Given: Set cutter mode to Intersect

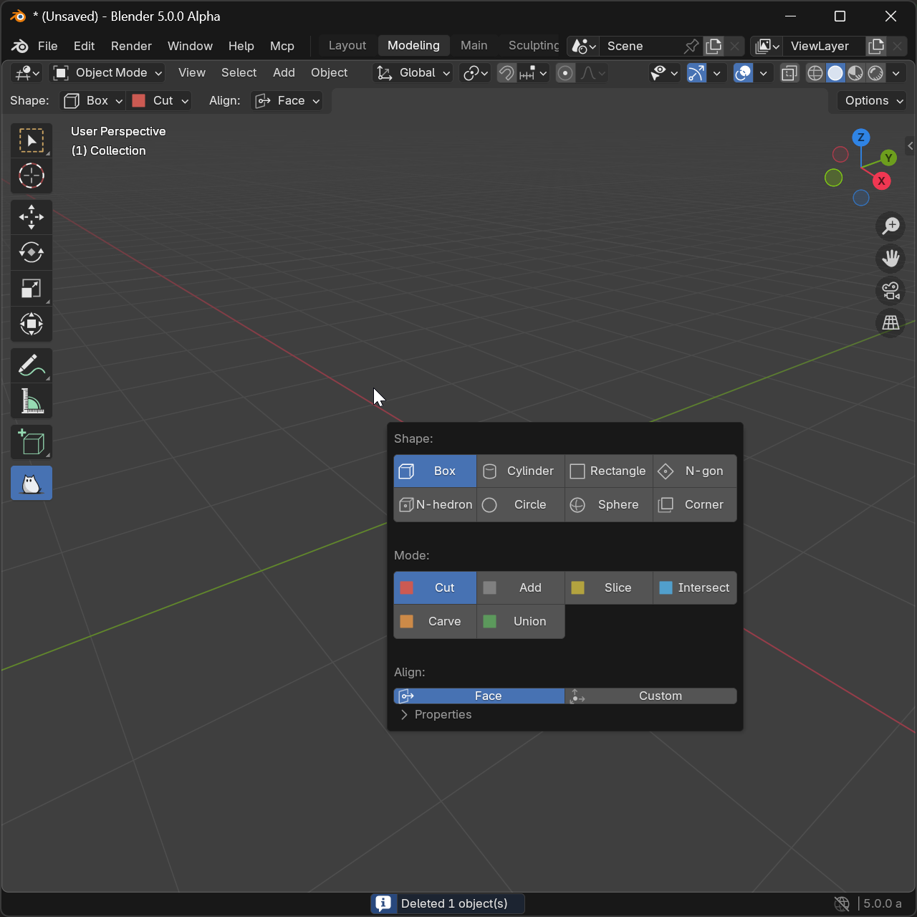Looking at the screenshot, I should click(x=694, y=587).
